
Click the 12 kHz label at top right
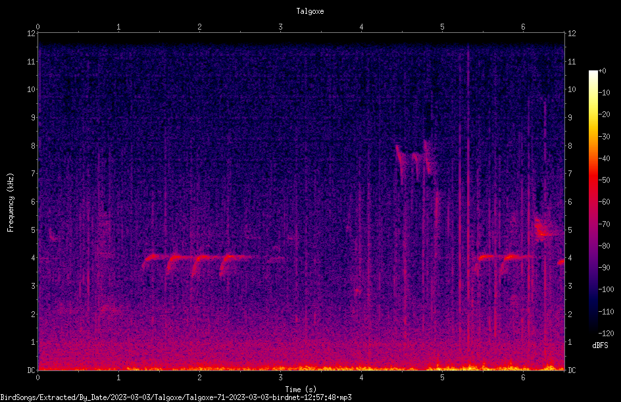pyautogui.click(x=572, y=34)
